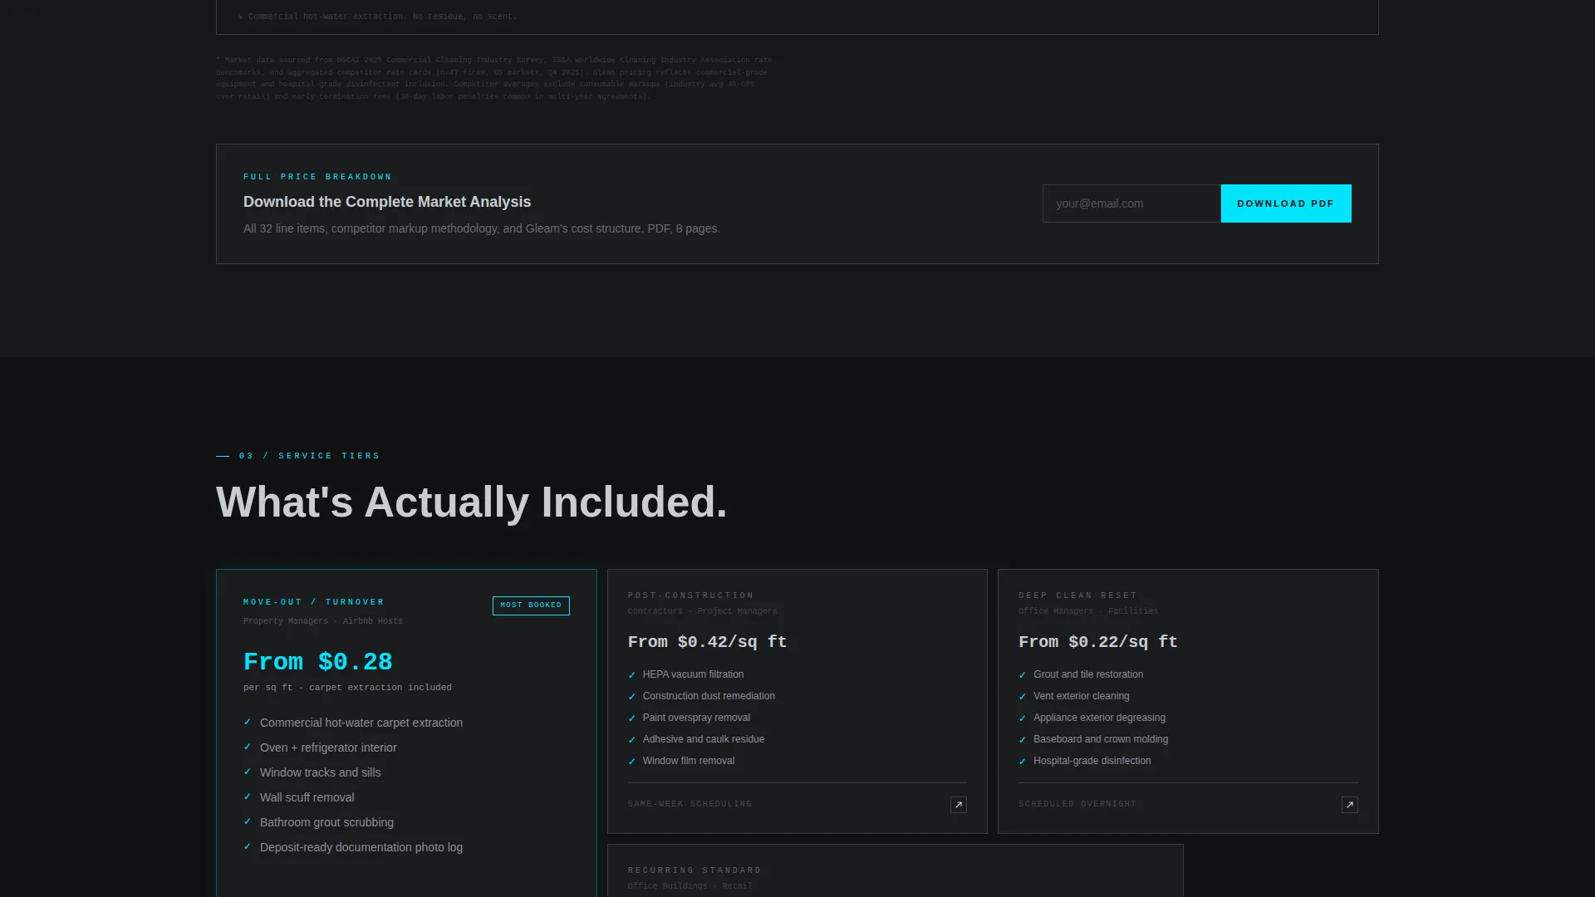Image resolution: width=1595 pixels, height=897 pixels.
Task: Click 'Download the Complete Market Analysis' heading
Action: (387, 202)
